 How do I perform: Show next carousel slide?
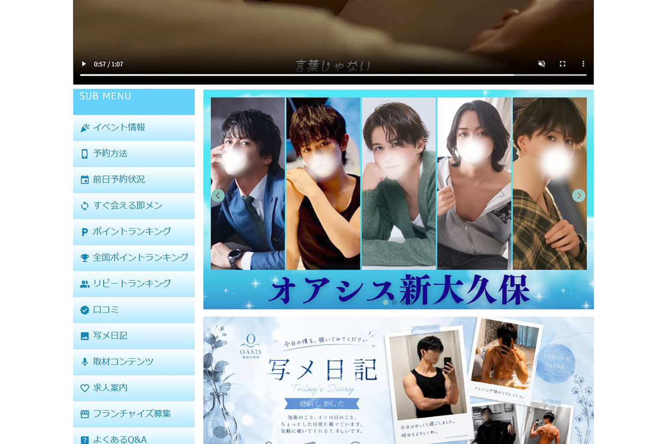point(579,195)
